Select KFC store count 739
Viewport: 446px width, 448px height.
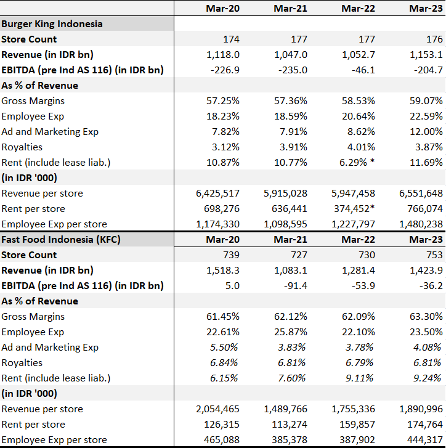tap(231, 255)
